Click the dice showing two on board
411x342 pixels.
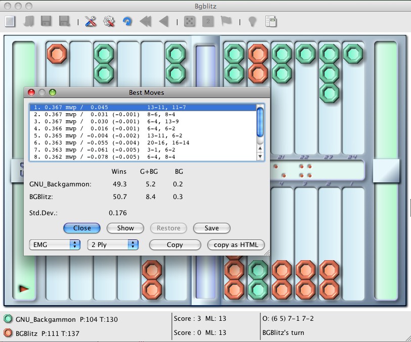click(280, 171)
